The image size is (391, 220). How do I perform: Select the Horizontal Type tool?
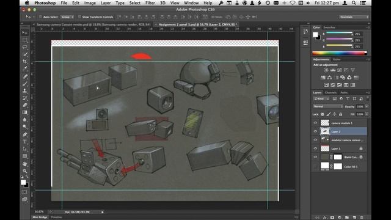[x=24, y=142]
